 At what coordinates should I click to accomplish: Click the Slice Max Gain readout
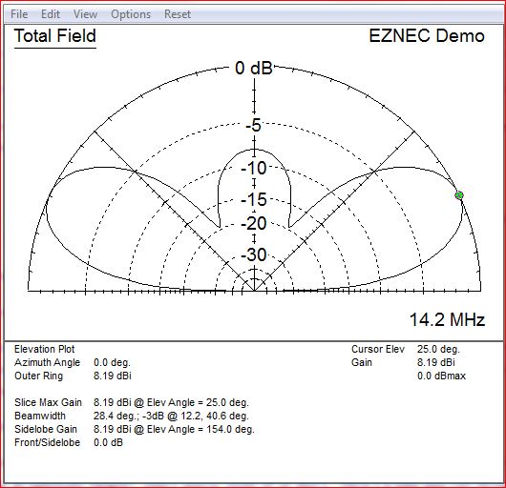[132, 402]
